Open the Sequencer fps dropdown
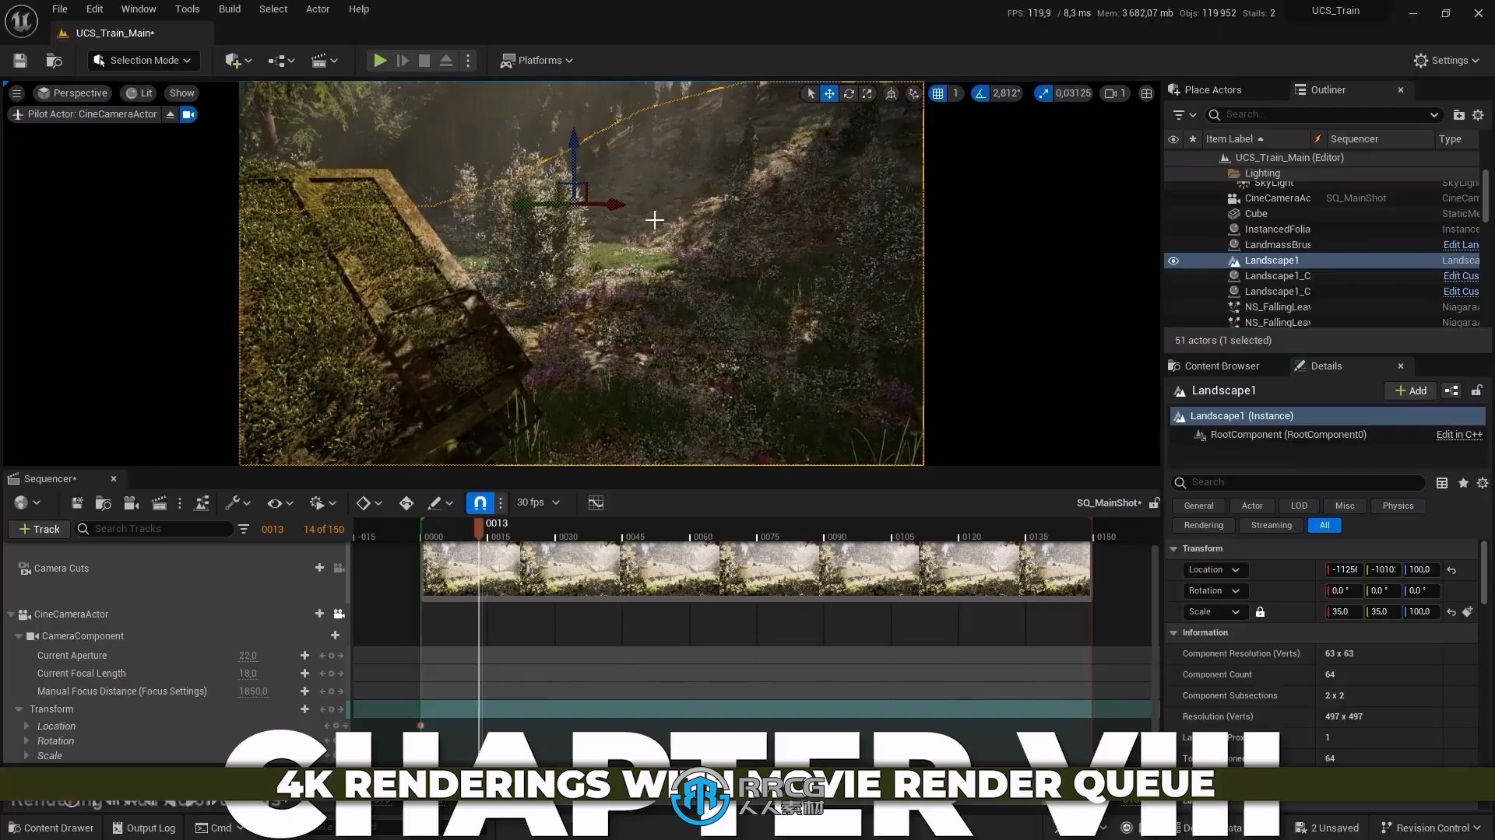Screen dimensions: 1495x840 [538, 502]
